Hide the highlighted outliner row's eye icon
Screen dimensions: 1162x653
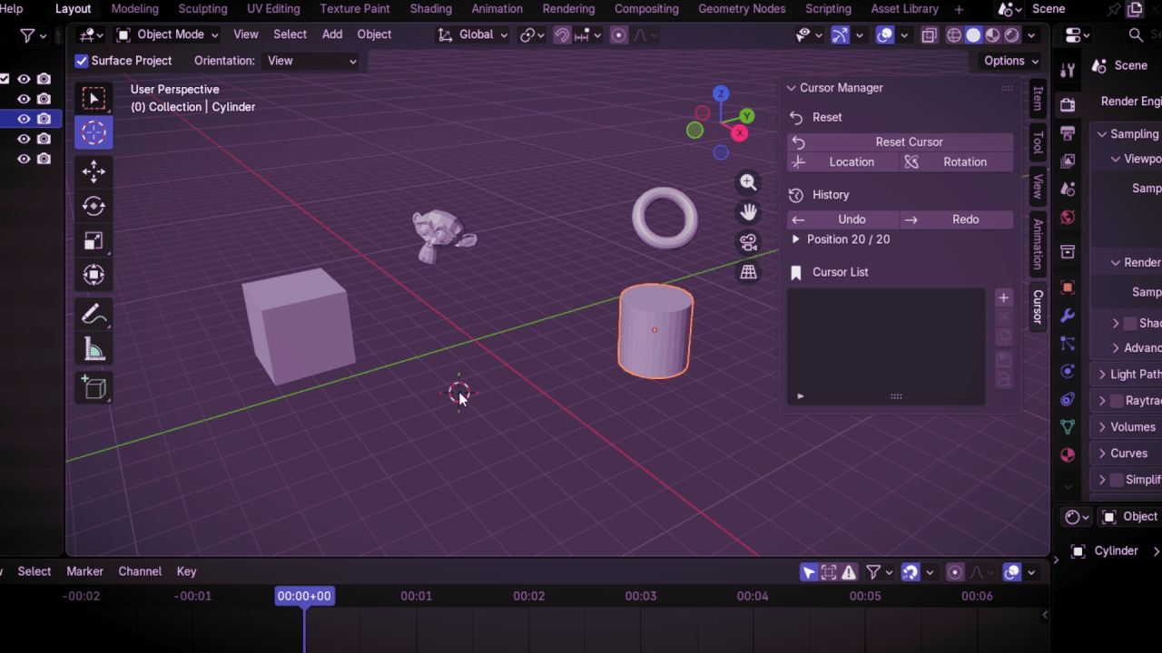point(24,119)
